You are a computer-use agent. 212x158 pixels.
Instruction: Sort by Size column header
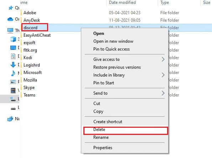[207, 2]
